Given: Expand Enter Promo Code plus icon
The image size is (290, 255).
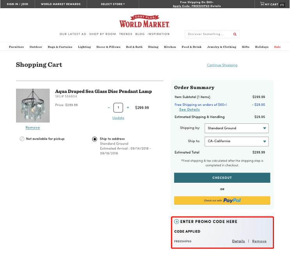Looking at the screenshot, I should click(x=177, y=221).
